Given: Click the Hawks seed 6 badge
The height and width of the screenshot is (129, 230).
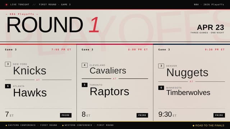Looking at the screenshot, I should click(x=8, y=86).
